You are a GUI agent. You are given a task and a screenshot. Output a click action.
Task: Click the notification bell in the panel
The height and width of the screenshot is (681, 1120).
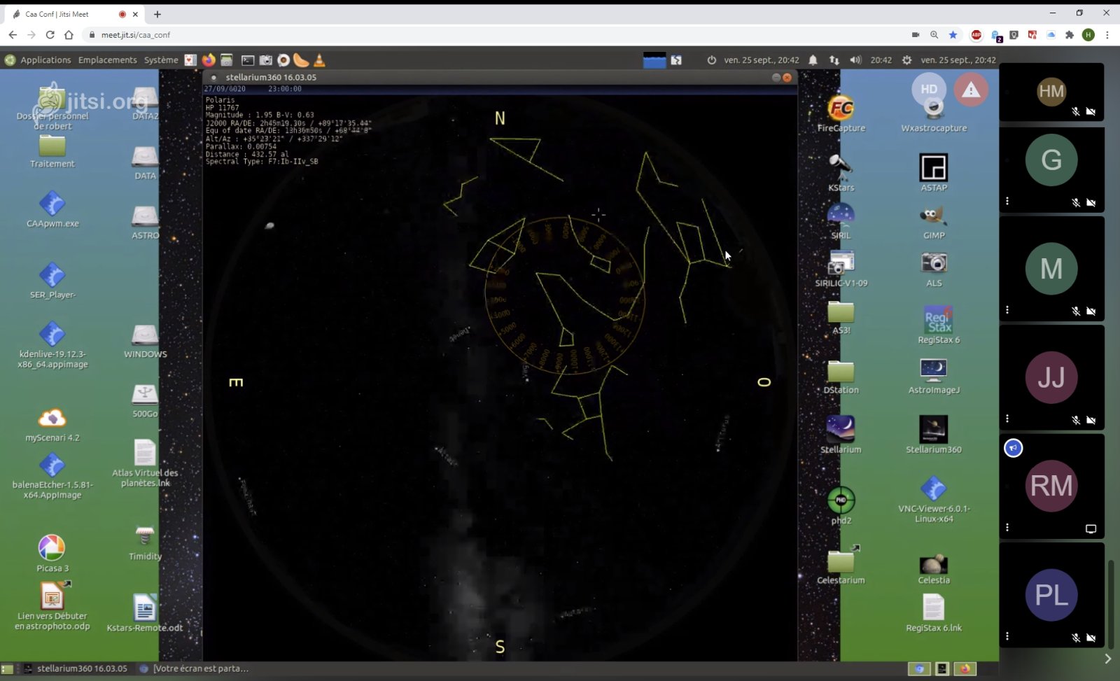[x=813, y=60]
